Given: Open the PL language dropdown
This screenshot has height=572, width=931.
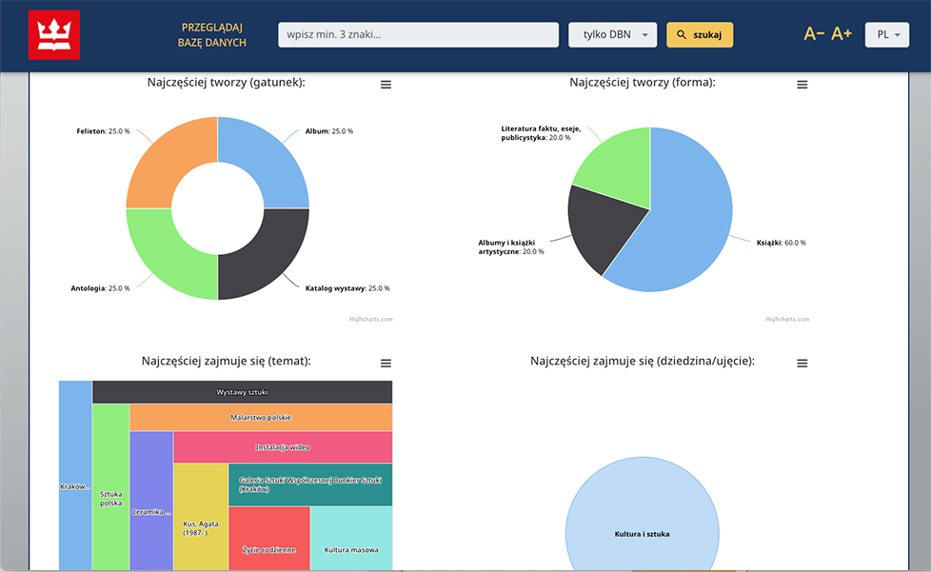Looking at the screenshot, I should pyautogui.click(x=887, y=34).
